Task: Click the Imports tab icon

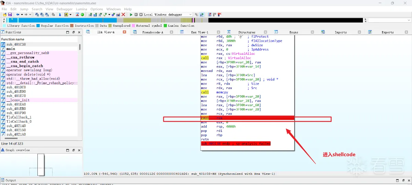Action: click(x=323, y=32)
